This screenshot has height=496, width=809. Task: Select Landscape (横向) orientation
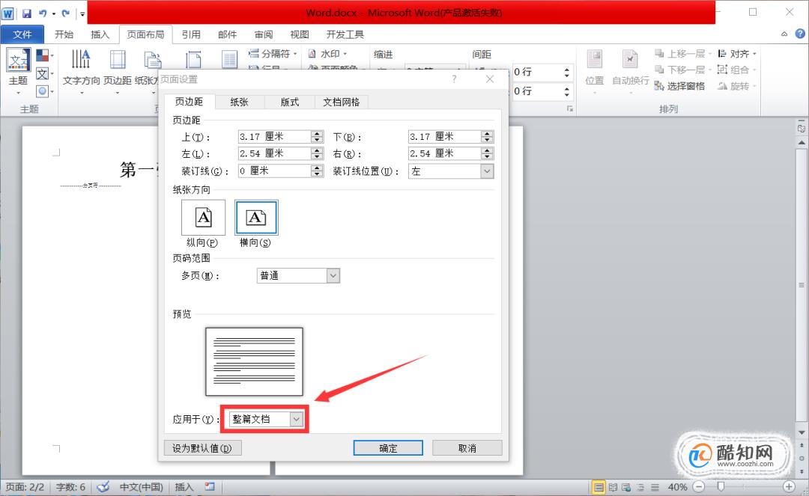(256, 218)
